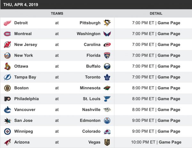Click the Buffalo Sabres logo
The width and height of the screenshot is (192, 148).
coord(107,66)
